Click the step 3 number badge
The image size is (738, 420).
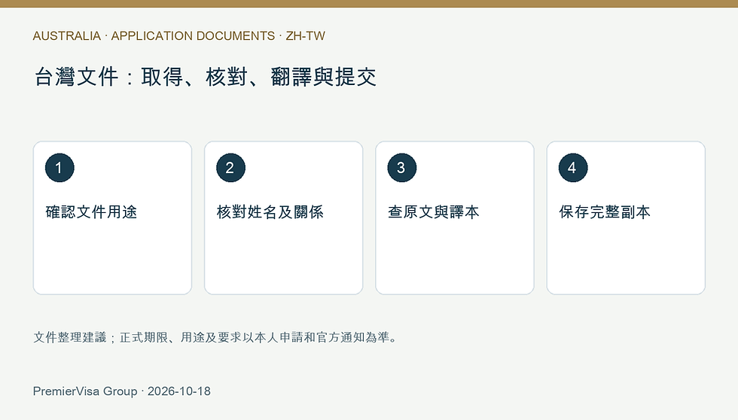[x=402, y=167]
